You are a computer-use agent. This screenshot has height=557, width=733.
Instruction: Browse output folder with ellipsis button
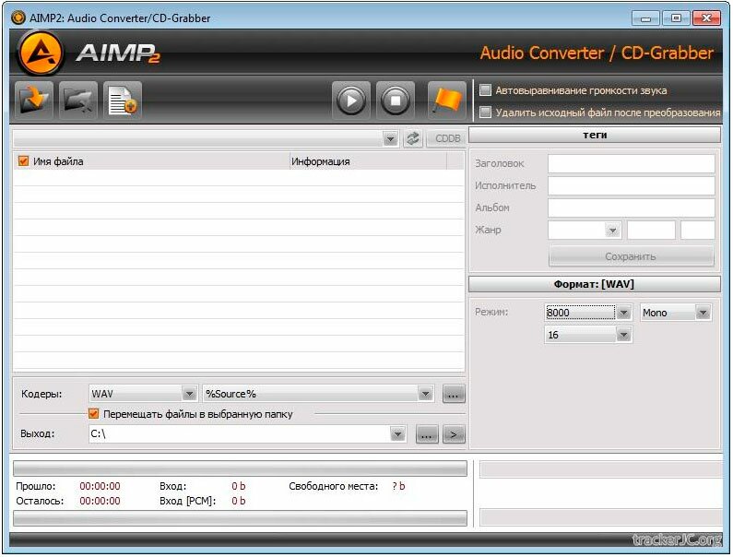[427, 434]
